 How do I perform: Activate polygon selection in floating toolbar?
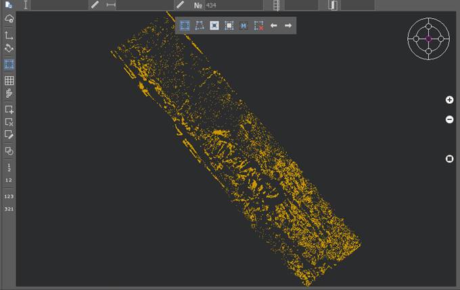click(x=200, y=26)
